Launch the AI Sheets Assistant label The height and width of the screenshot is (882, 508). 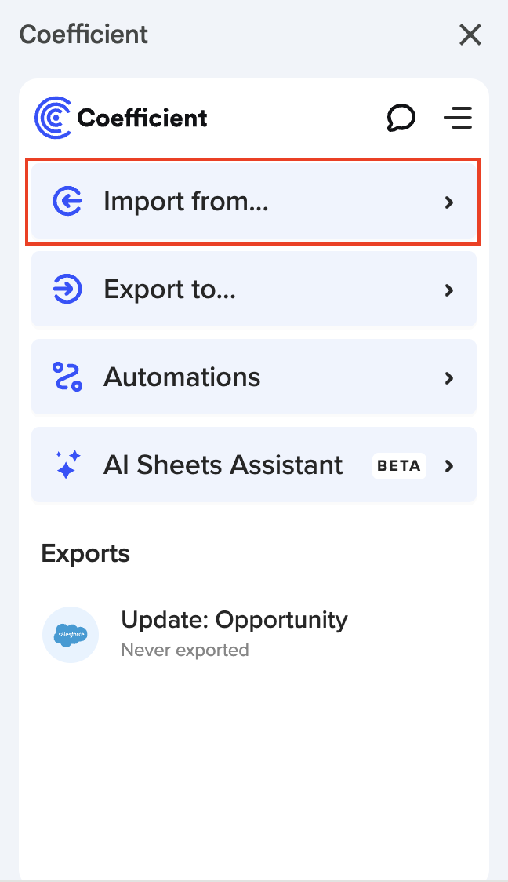[223, 465]
